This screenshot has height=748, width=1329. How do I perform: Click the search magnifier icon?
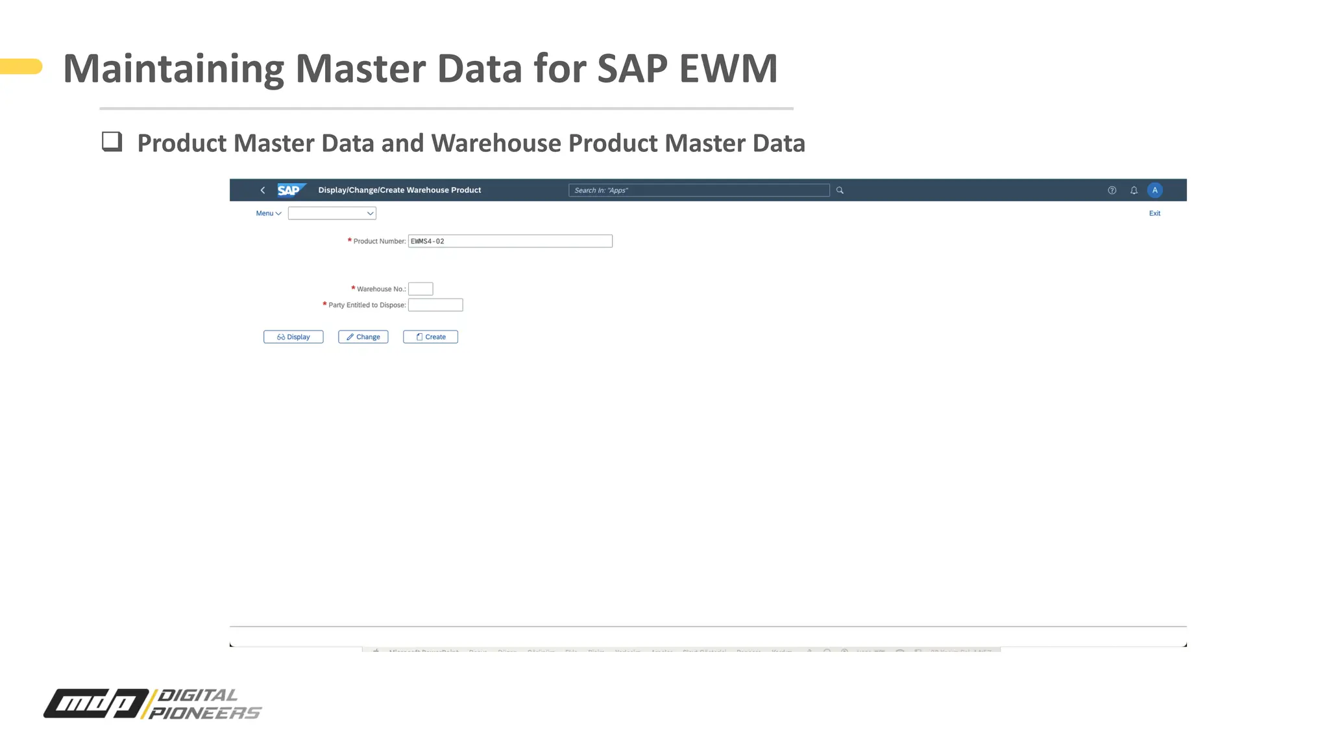pos(840,190)
